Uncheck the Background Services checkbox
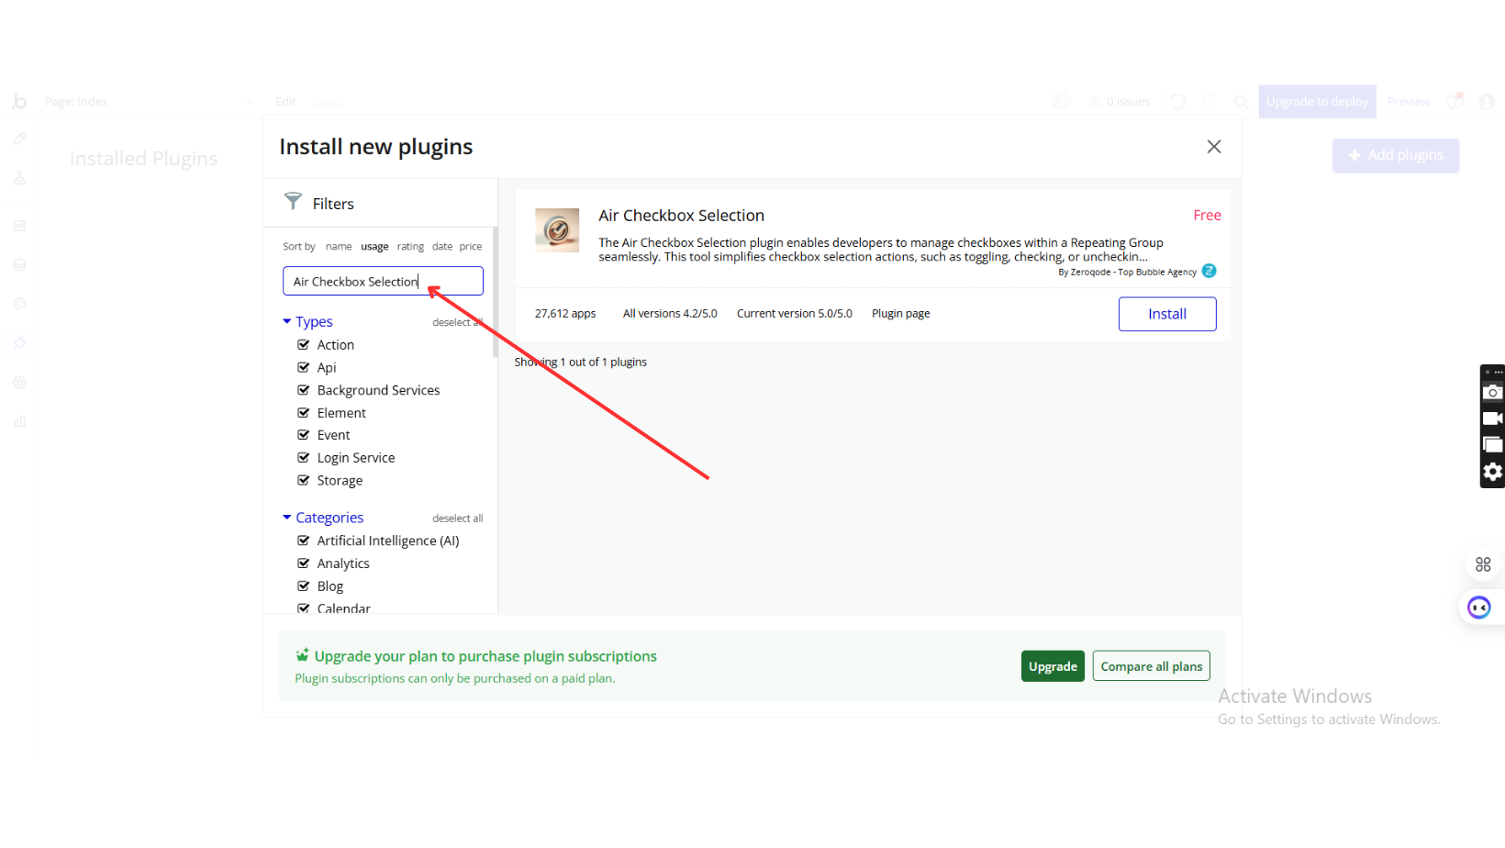The width and height of the screenshot is (1505, 848). pyautogui.click(x=304, y=390)
